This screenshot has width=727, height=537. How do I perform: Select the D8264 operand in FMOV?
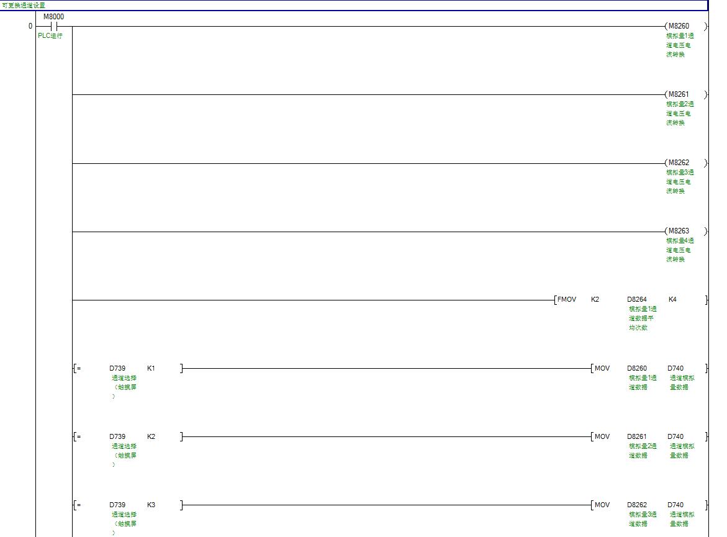pyautogui.click(x=636, y=300)
